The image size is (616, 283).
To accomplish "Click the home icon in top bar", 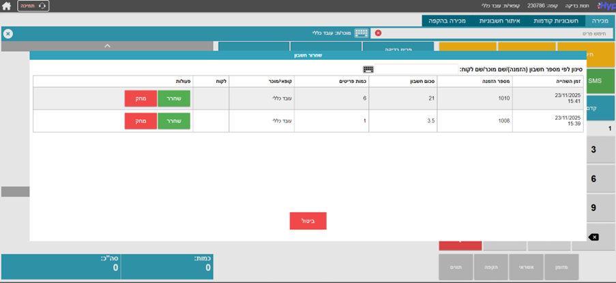I will click(x=7, y=5).
